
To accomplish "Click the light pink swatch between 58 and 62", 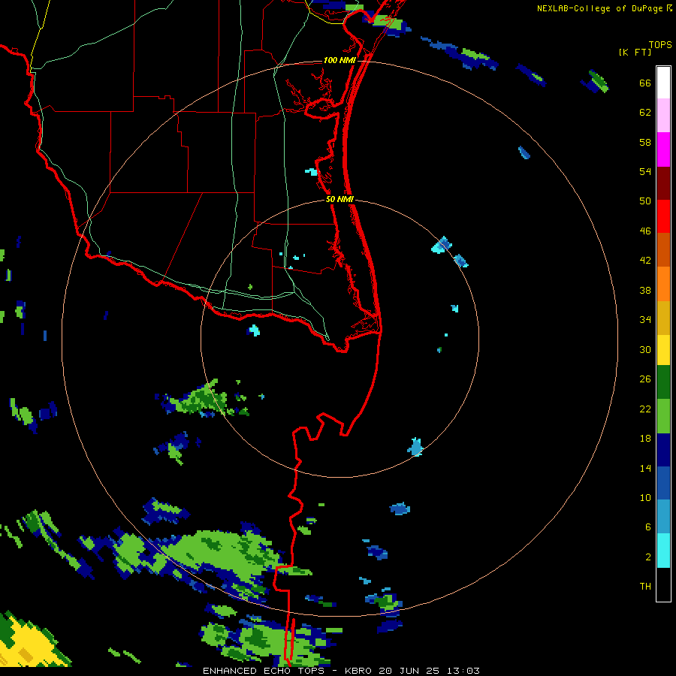I will tap(663, 116).
